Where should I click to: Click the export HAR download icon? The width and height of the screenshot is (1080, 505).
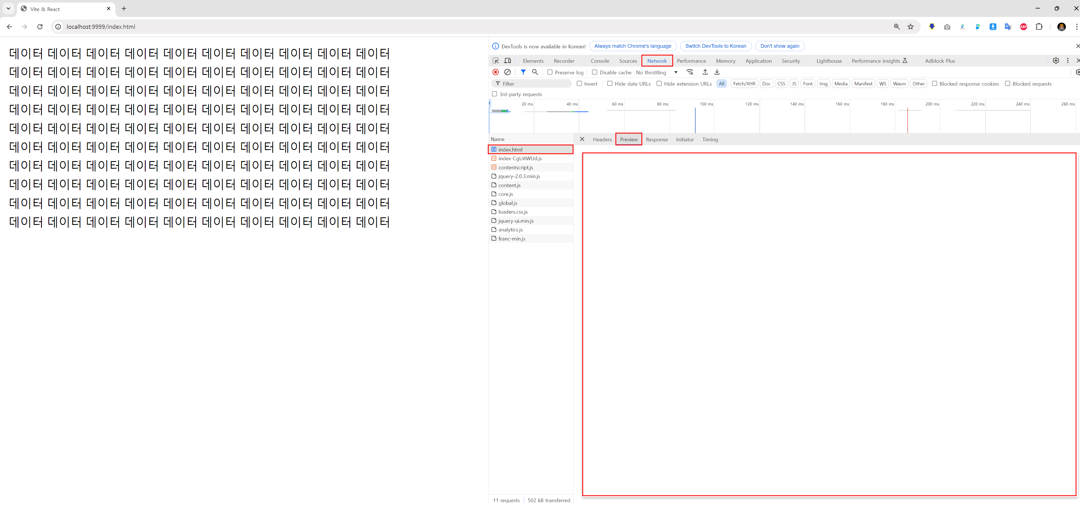(717, 72)
